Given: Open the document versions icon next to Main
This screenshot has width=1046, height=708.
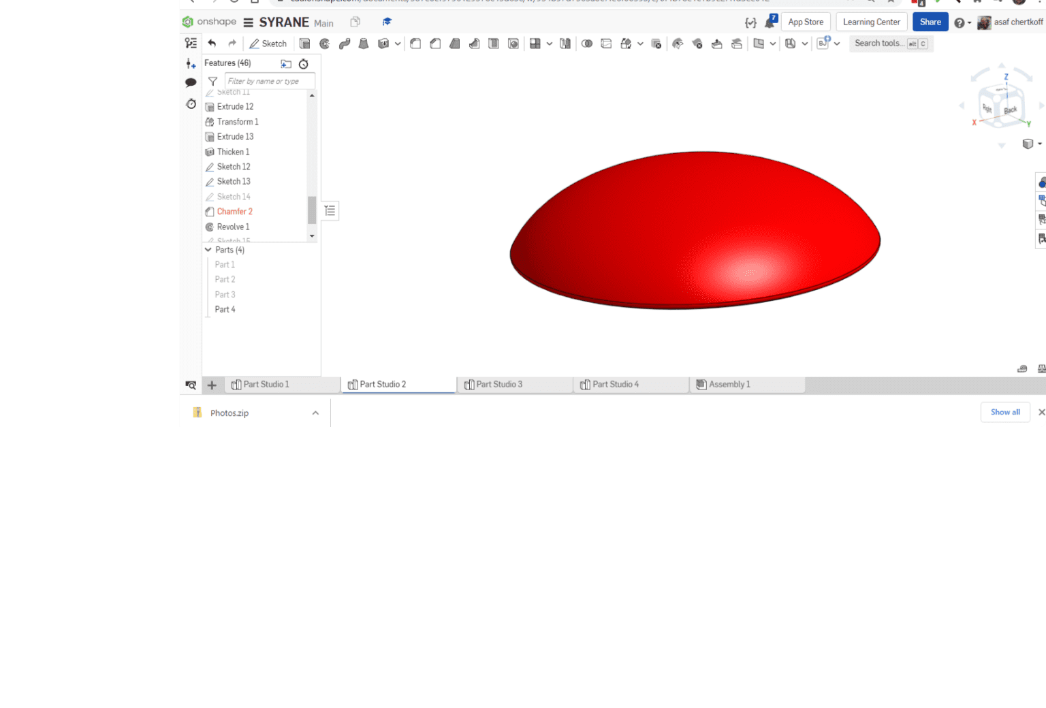Looking at the screenshot, I should pos(355,22).
